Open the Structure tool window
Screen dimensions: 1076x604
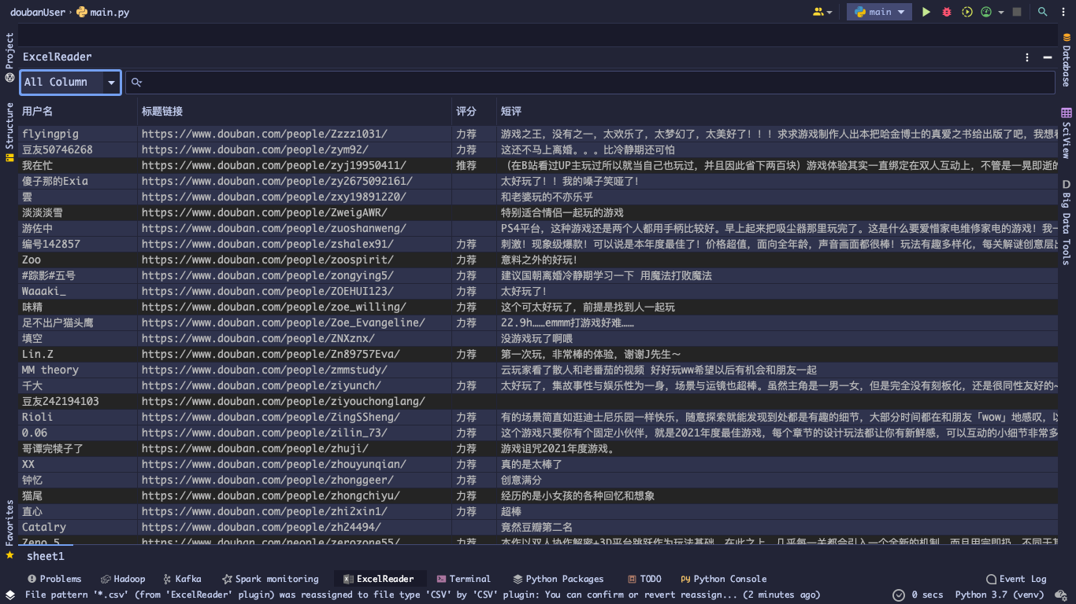[x=9, y=131]
